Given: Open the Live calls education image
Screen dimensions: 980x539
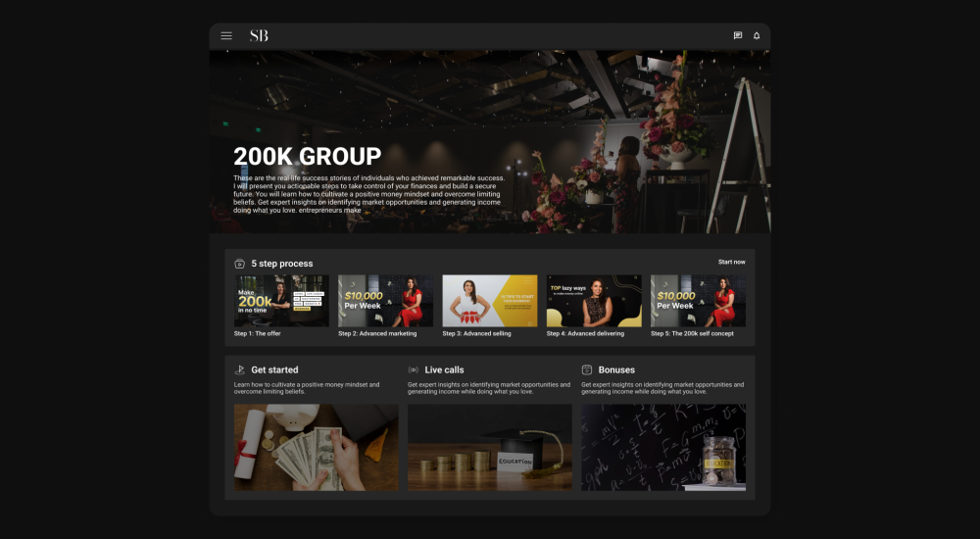Looking at the screenshot, I should (489, 447).
